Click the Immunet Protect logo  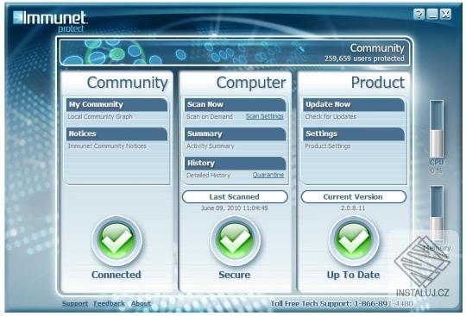click(50, 22)
